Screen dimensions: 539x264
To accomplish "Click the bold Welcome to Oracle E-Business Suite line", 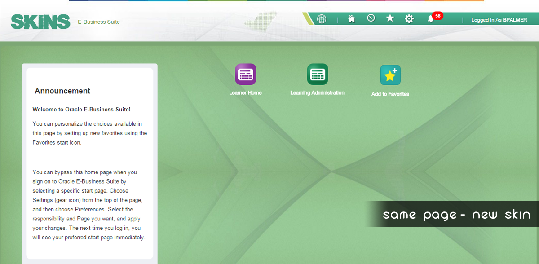I will 81,110.
